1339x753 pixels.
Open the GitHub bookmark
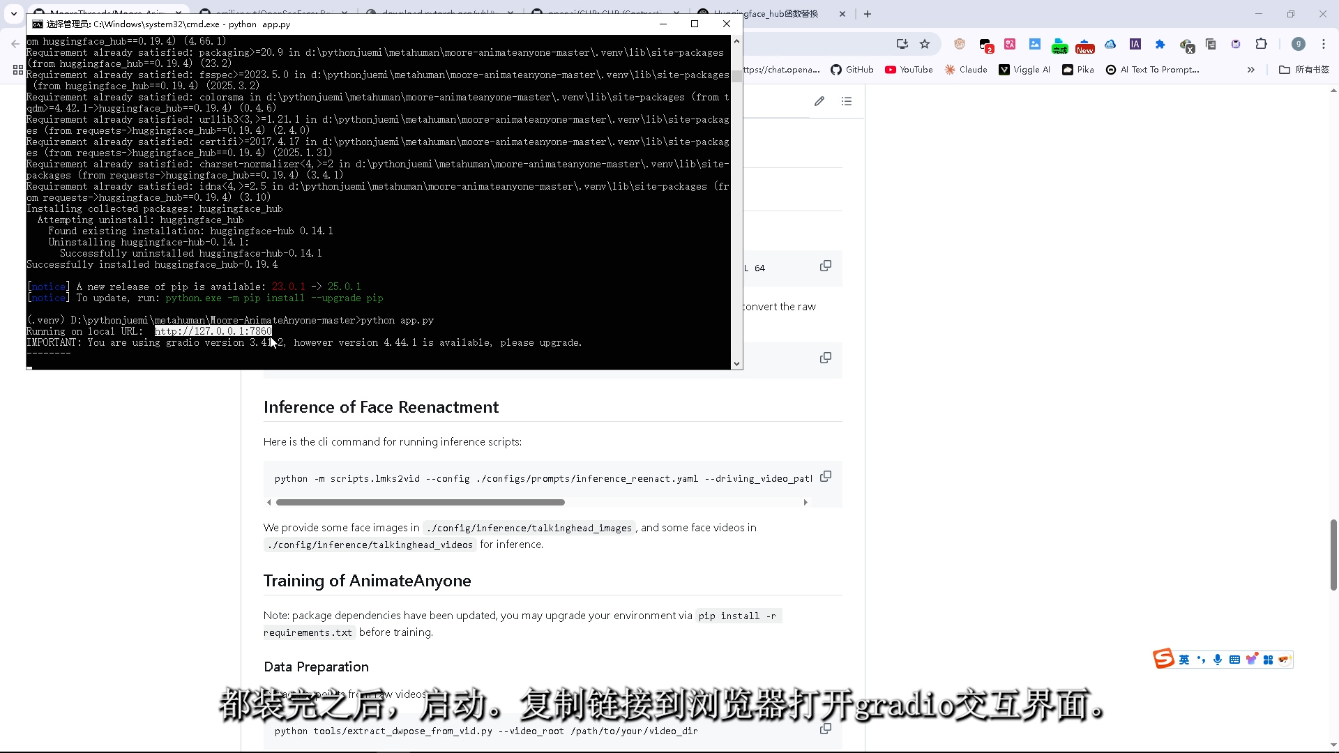click(852, 70)
